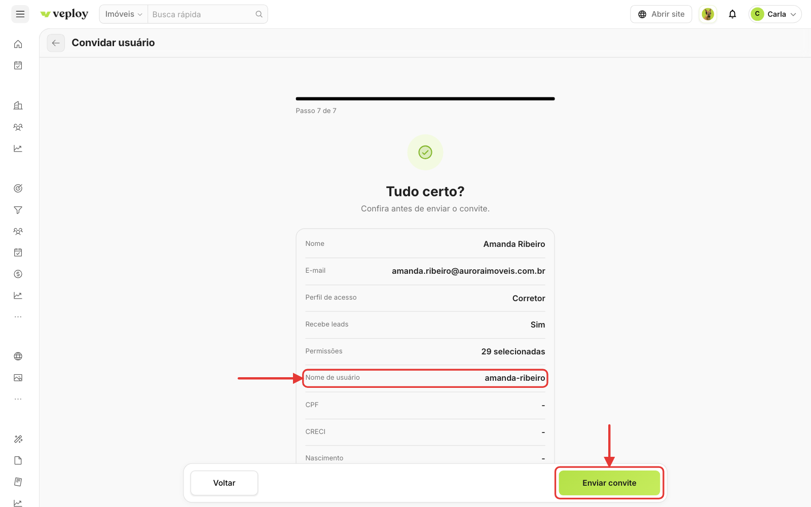Click the magnifier search icon
Image resolution: width=811 pixels, height=507 pixels.
coord(259,14)
